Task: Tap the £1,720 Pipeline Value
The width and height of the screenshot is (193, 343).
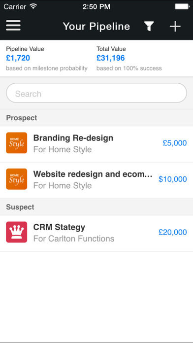Action: 18,58
